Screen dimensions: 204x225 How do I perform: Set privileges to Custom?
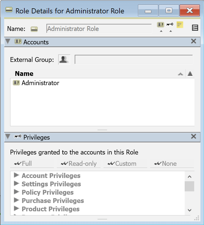tap(125, 164)
